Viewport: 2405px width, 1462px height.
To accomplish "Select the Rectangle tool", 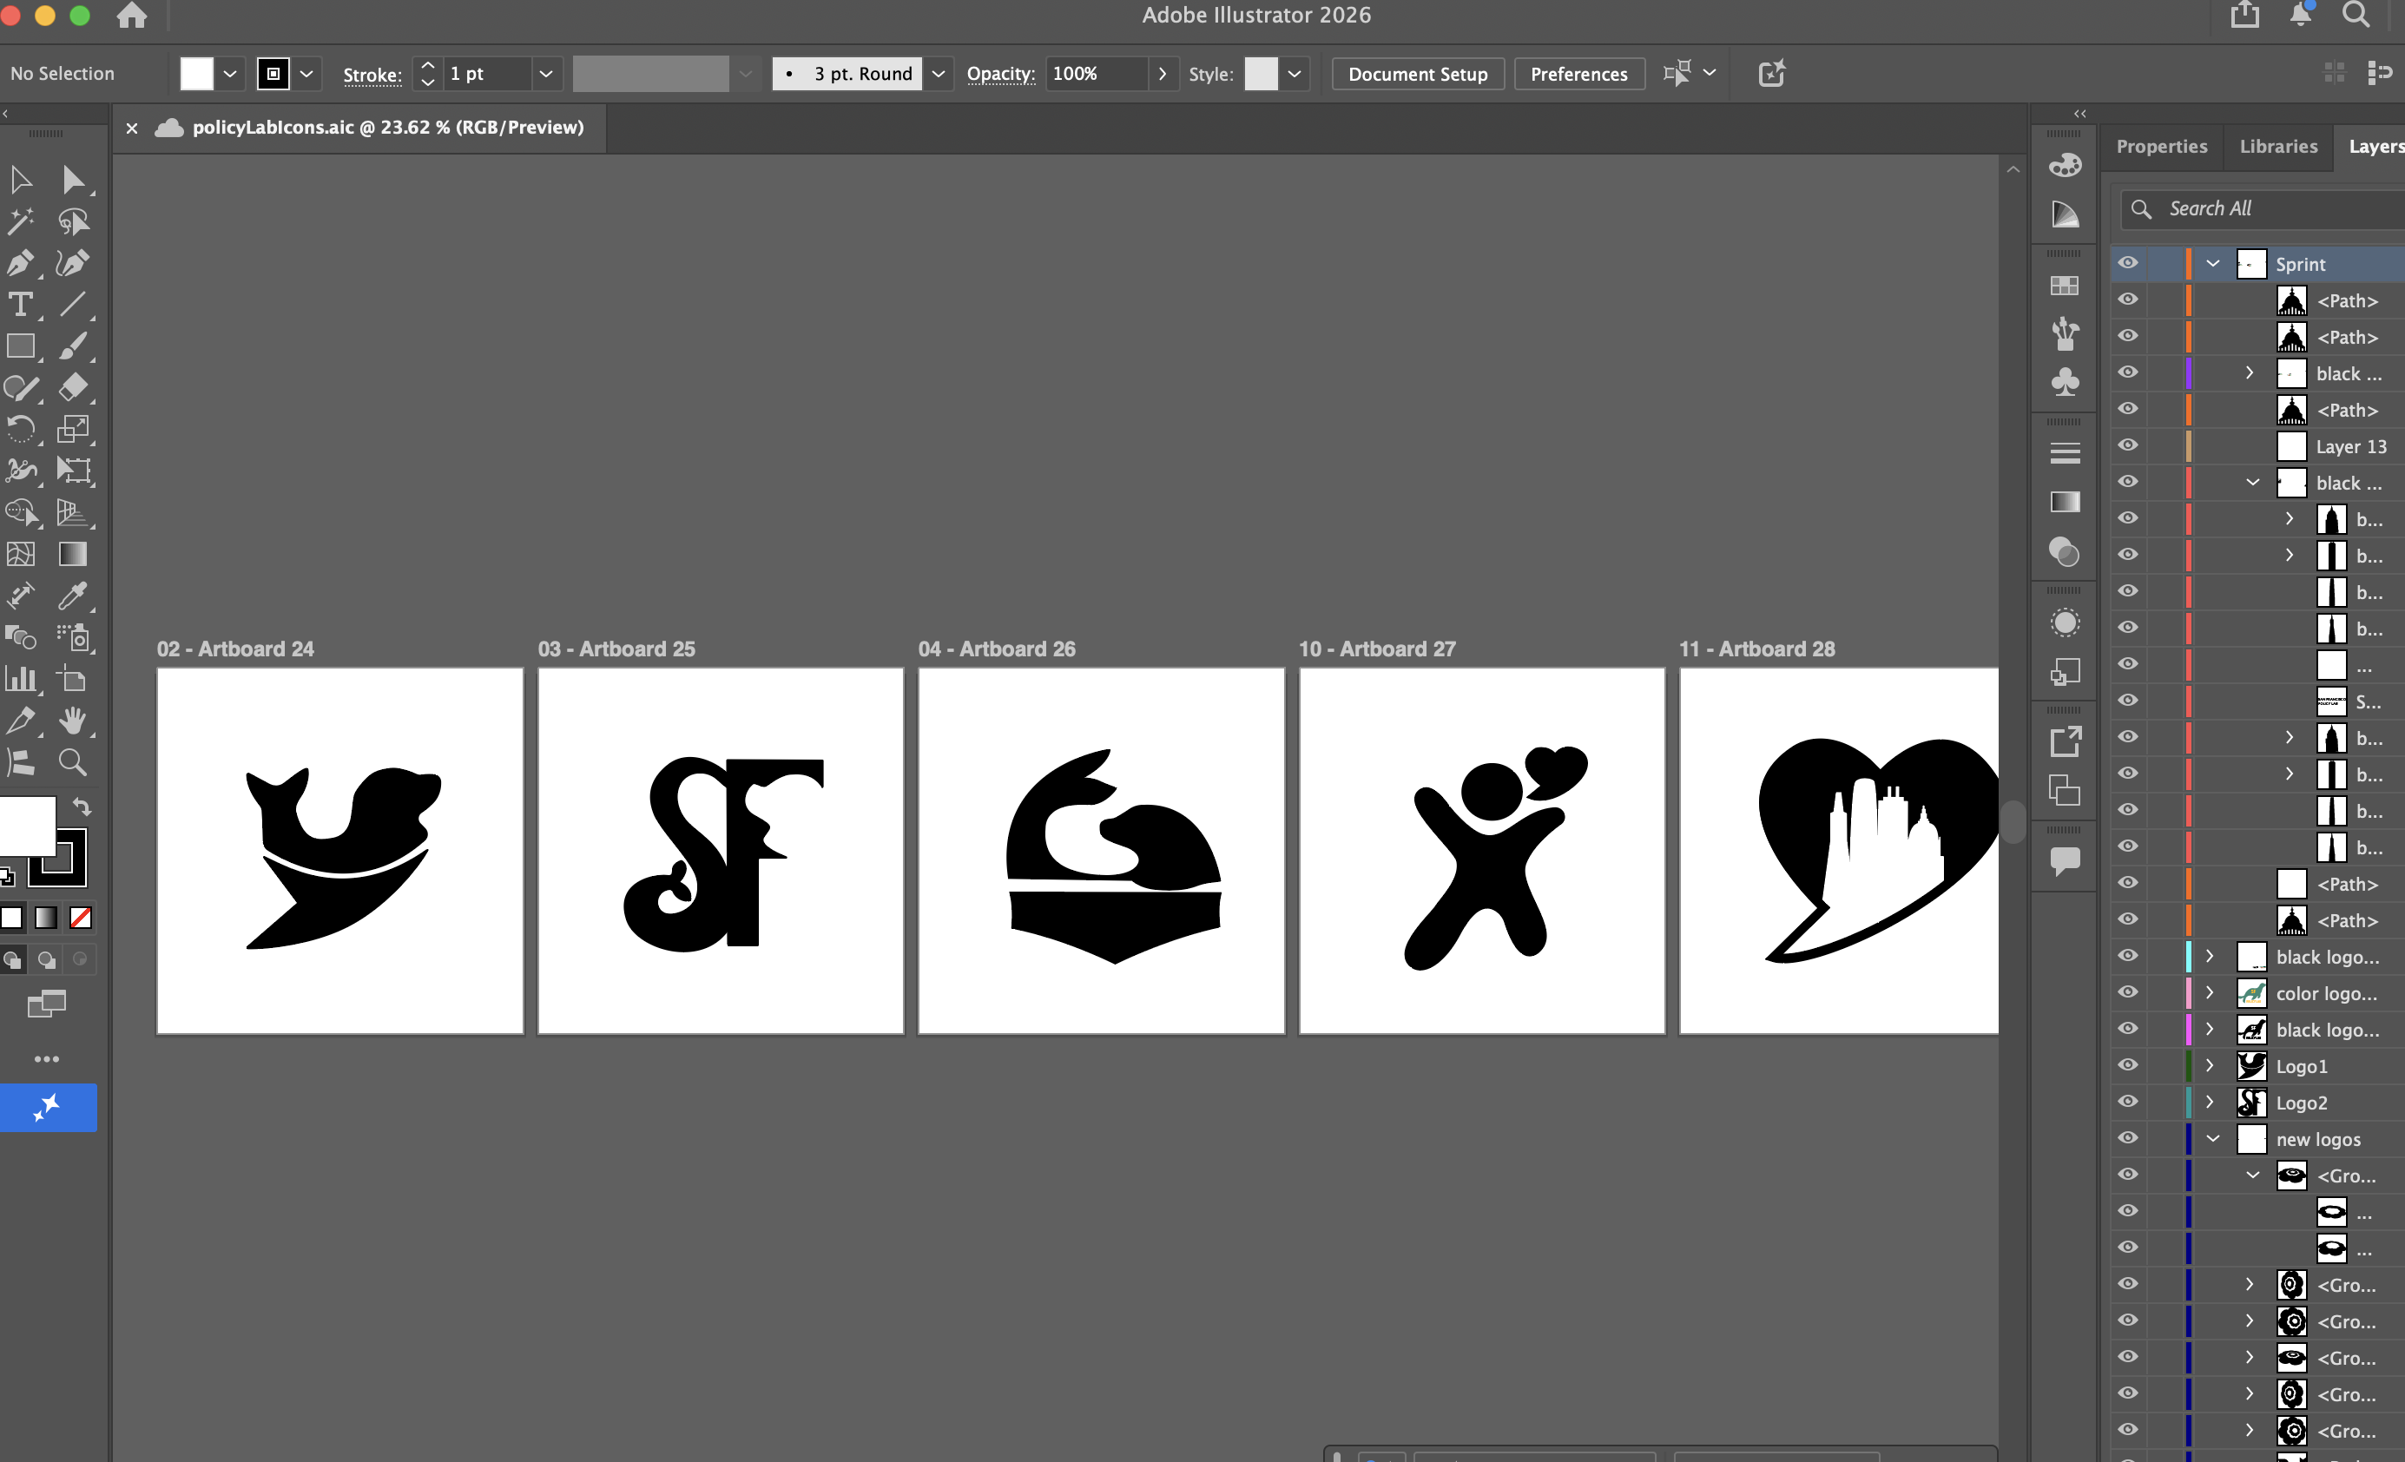I will click(21, 346).
